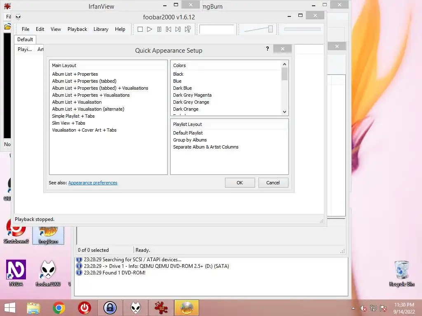Viewport: 422px width, 316px height.
Task: Click the Pause button in foobar2000 toolbar
Action: [159, 29]
